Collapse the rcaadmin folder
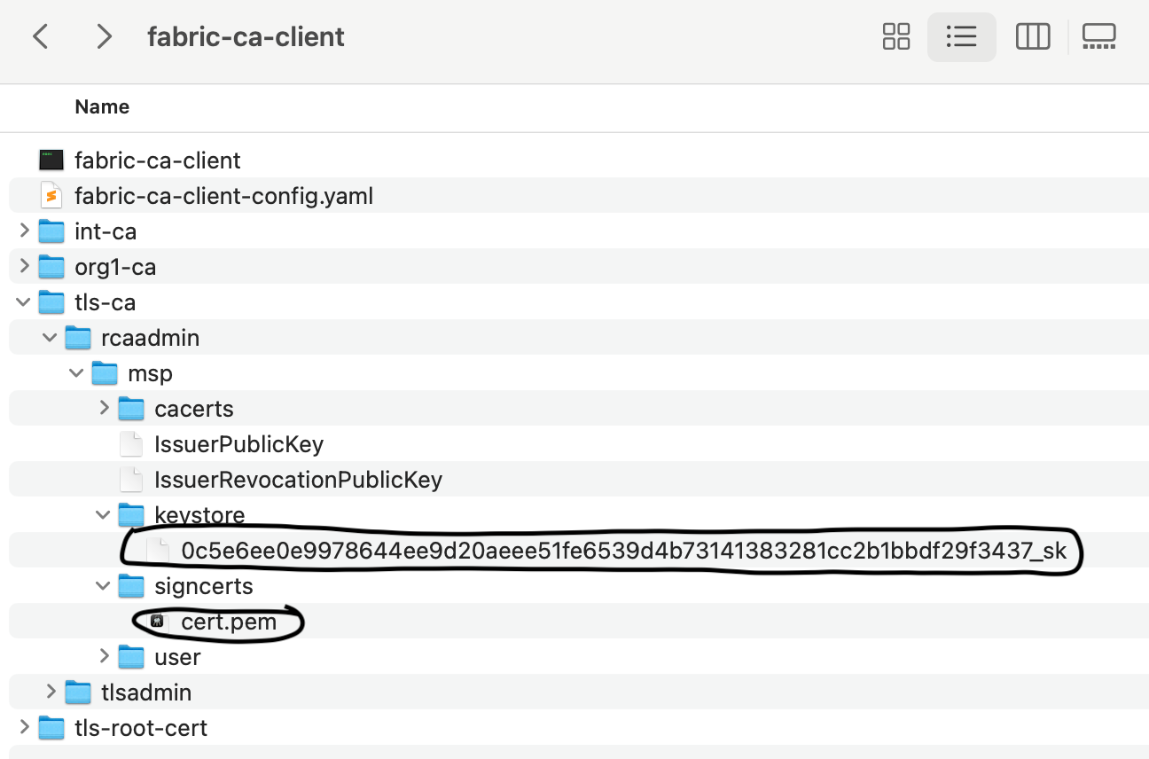Image resolution: width=1149 pixels, height=759 pixels. point(51,338)
